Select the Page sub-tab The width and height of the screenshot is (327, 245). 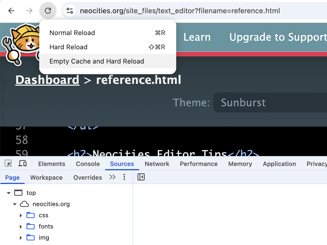[12, 177]
